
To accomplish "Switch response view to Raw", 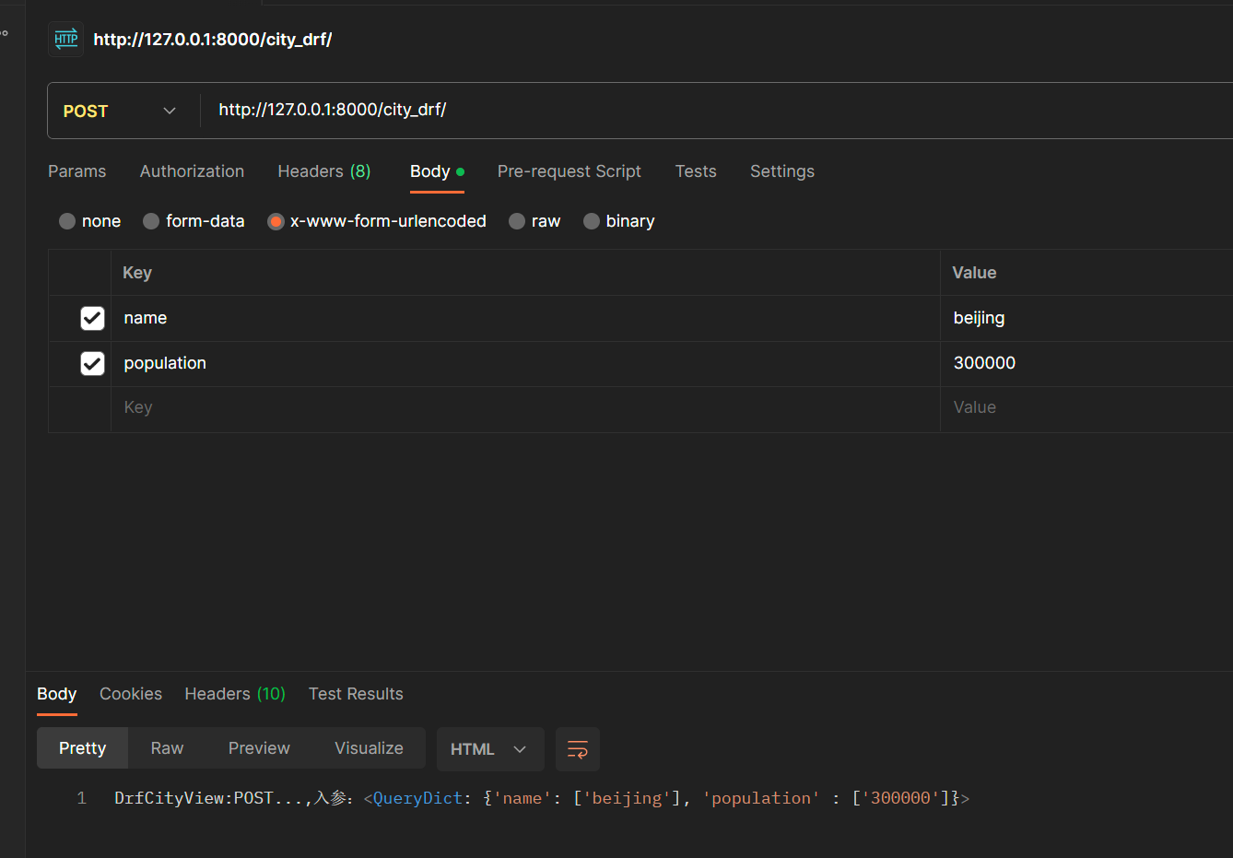I will click(x=167, y=748).
